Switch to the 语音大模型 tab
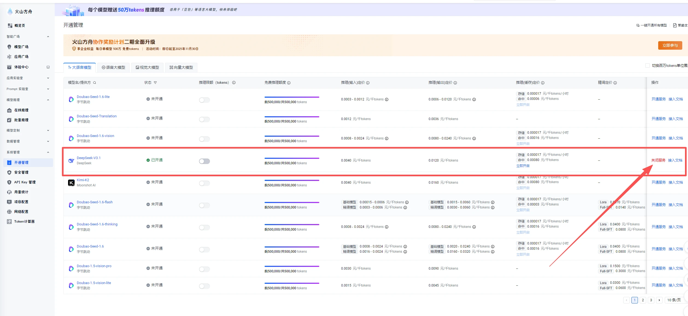This screenshot has height=316, width=688. 113,67
